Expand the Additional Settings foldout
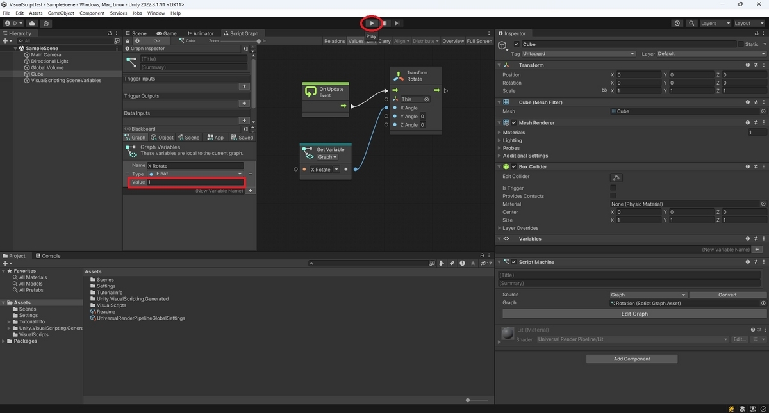Viewport: 769px width, 413px height. pos(500,156)
